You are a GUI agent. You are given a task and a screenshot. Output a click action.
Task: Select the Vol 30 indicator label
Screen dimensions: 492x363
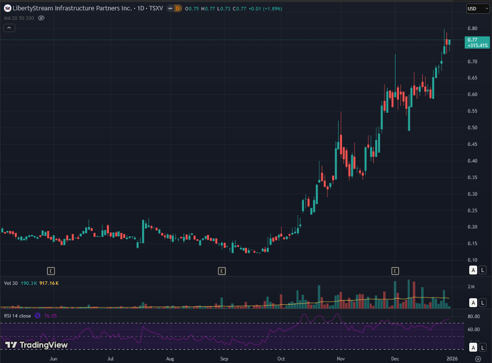tap(11, 283)
